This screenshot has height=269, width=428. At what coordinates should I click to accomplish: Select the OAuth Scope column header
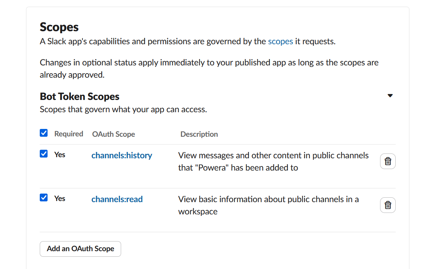click(x=113, y=134)
